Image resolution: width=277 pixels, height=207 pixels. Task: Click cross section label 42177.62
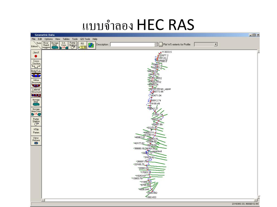point(139,143)
